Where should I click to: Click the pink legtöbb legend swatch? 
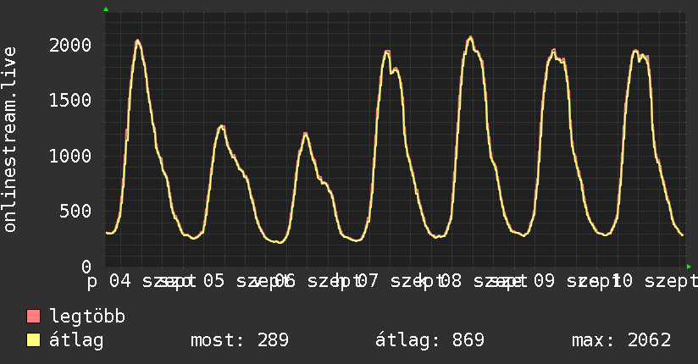[33, 316]
